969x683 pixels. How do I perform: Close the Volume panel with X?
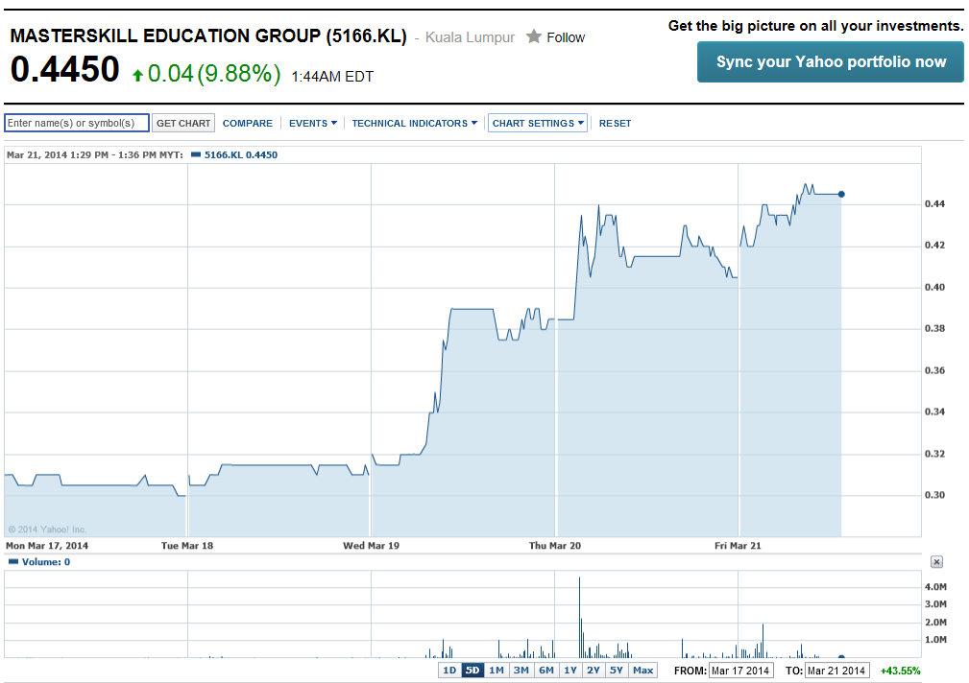[937, 561]
